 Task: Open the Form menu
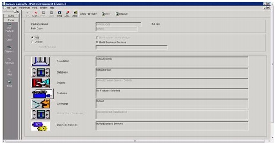click(35, 8)
